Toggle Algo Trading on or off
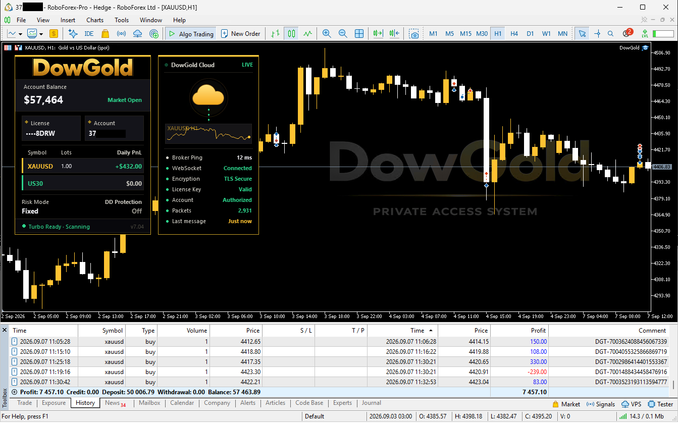 tap(191, 34)
